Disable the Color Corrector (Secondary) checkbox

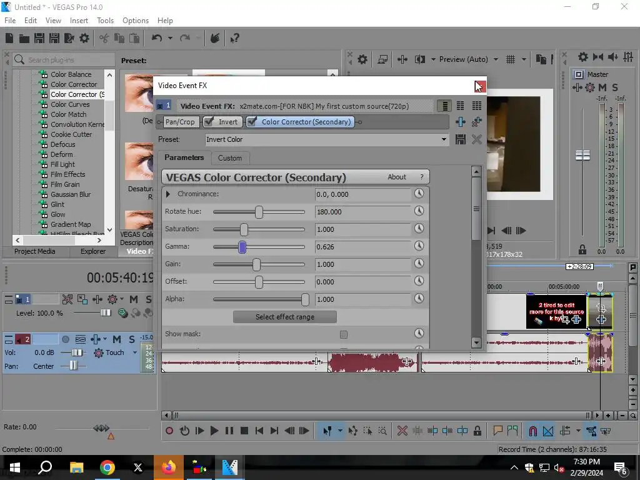click(252, 122)
